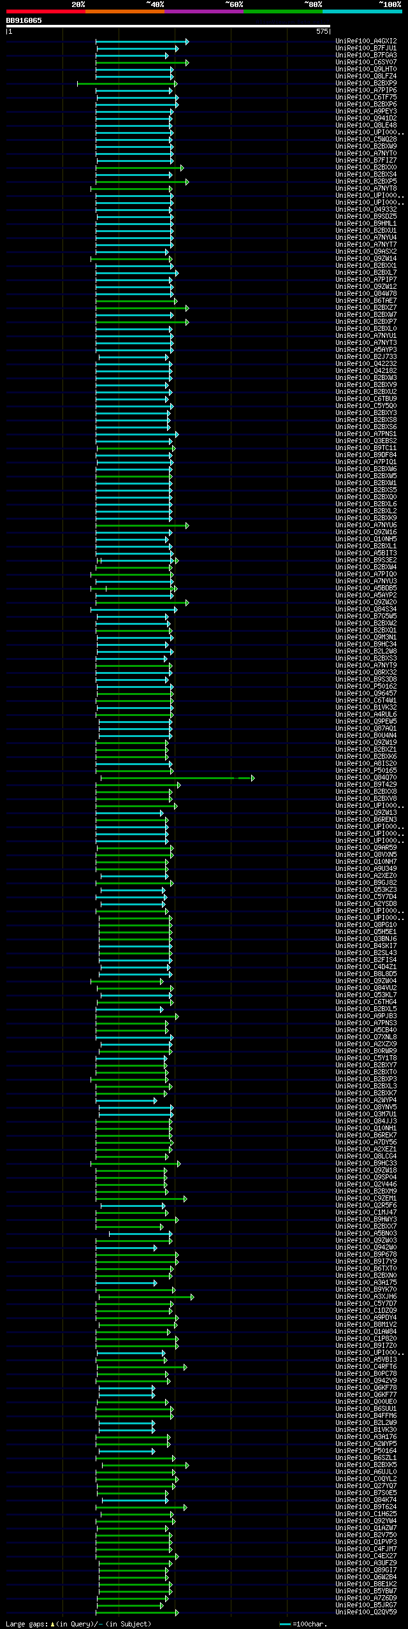Select the UniRef100_Q9AR59 label
408x1629 pixels.
click(x=366, y=848)
